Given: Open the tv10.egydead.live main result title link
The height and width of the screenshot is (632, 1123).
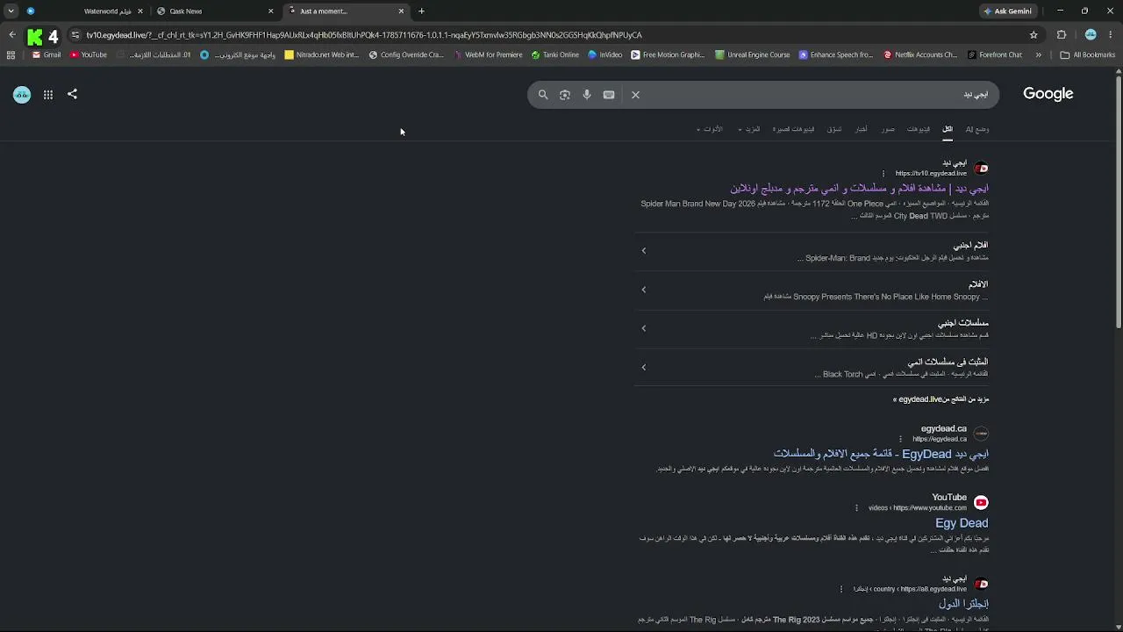Looking at the screenshot, I should [859, 189].
